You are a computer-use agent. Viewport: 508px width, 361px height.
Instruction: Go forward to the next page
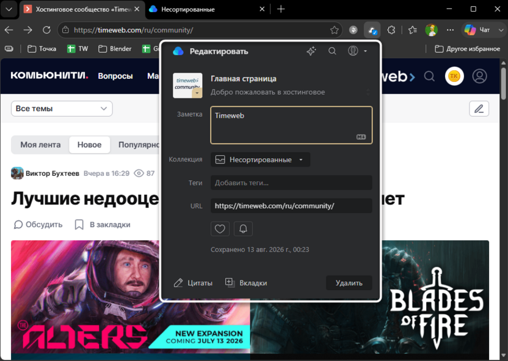coord(28,30)
